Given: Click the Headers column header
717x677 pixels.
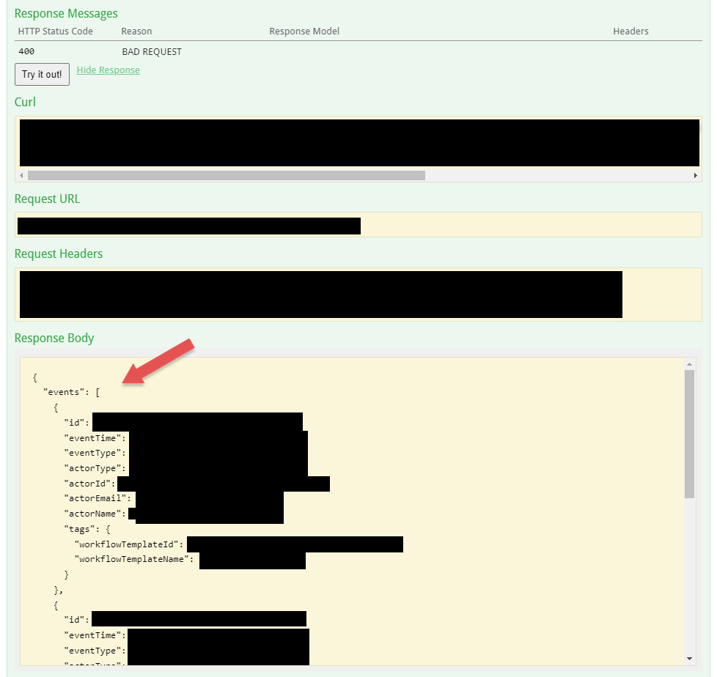Looking at the screenshot, I should point(630,31).
